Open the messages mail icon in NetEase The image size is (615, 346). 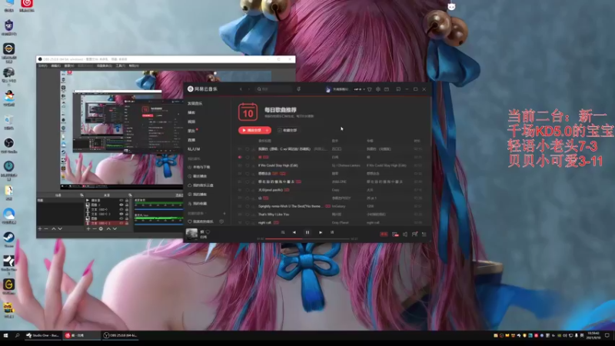[387, 89]
